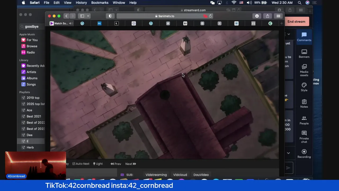Collapse StreamYard section chevron near top

tap(288, 34)
